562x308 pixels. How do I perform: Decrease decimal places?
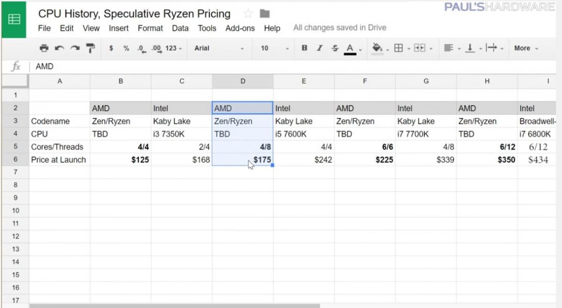click(141, 48)
